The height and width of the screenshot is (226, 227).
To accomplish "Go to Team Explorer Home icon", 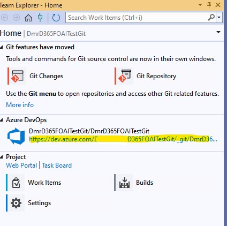I will (x=28, y=18).
